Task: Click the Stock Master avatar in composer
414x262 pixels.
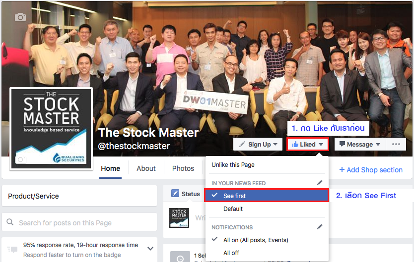Action: (x=179, y=218)
